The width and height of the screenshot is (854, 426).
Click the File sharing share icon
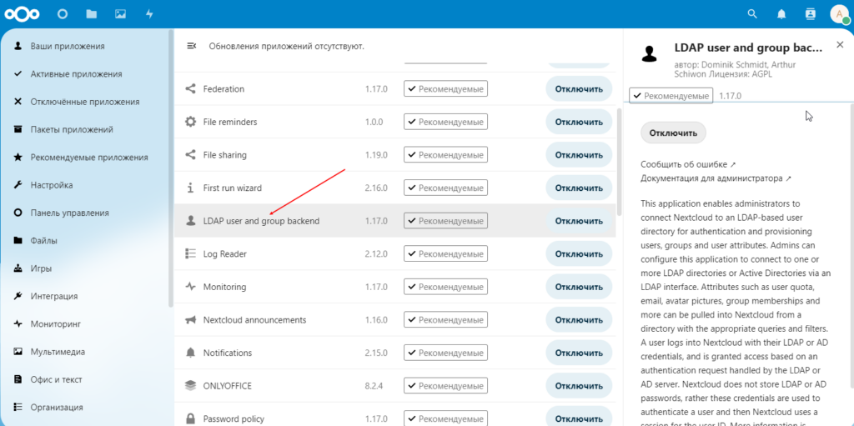point(190,155)
